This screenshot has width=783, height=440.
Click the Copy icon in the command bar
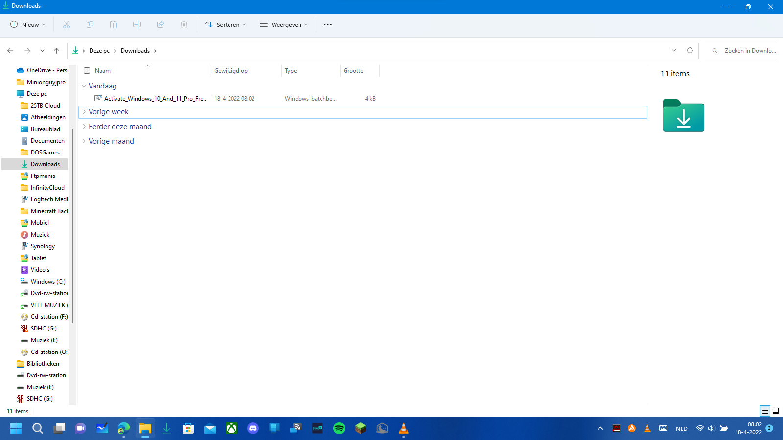tap(90, 24)
